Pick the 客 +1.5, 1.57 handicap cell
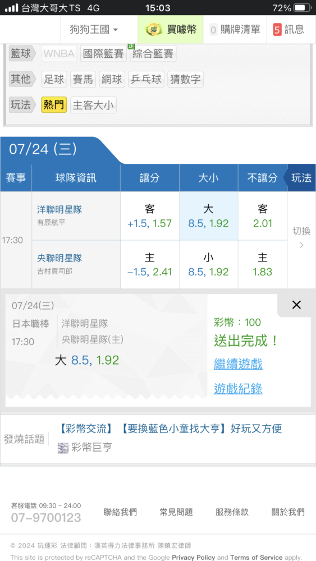 [150, 216]
